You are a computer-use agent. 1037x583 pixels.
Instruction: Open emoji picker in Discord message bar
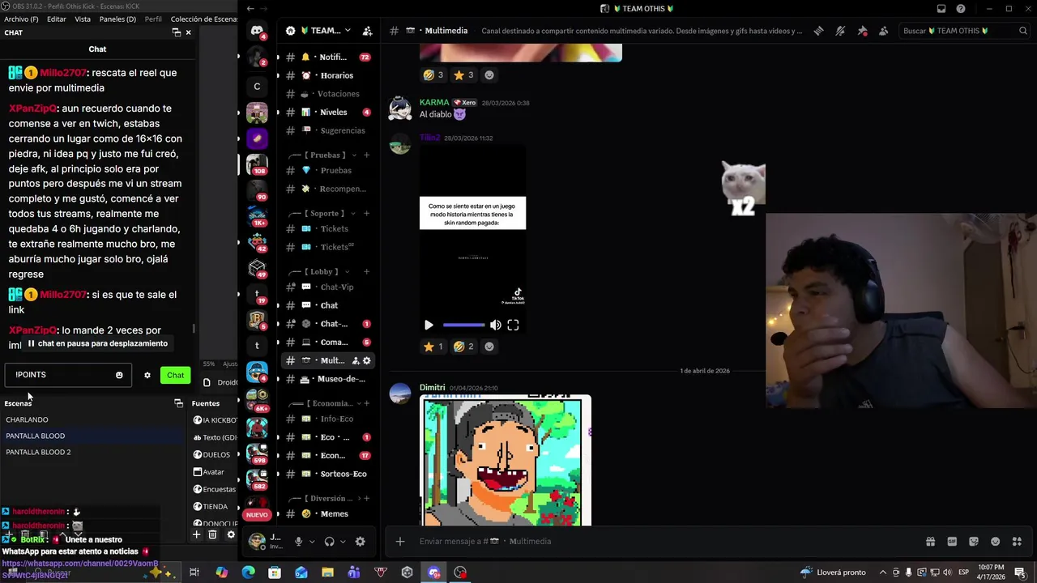(996, 542)
